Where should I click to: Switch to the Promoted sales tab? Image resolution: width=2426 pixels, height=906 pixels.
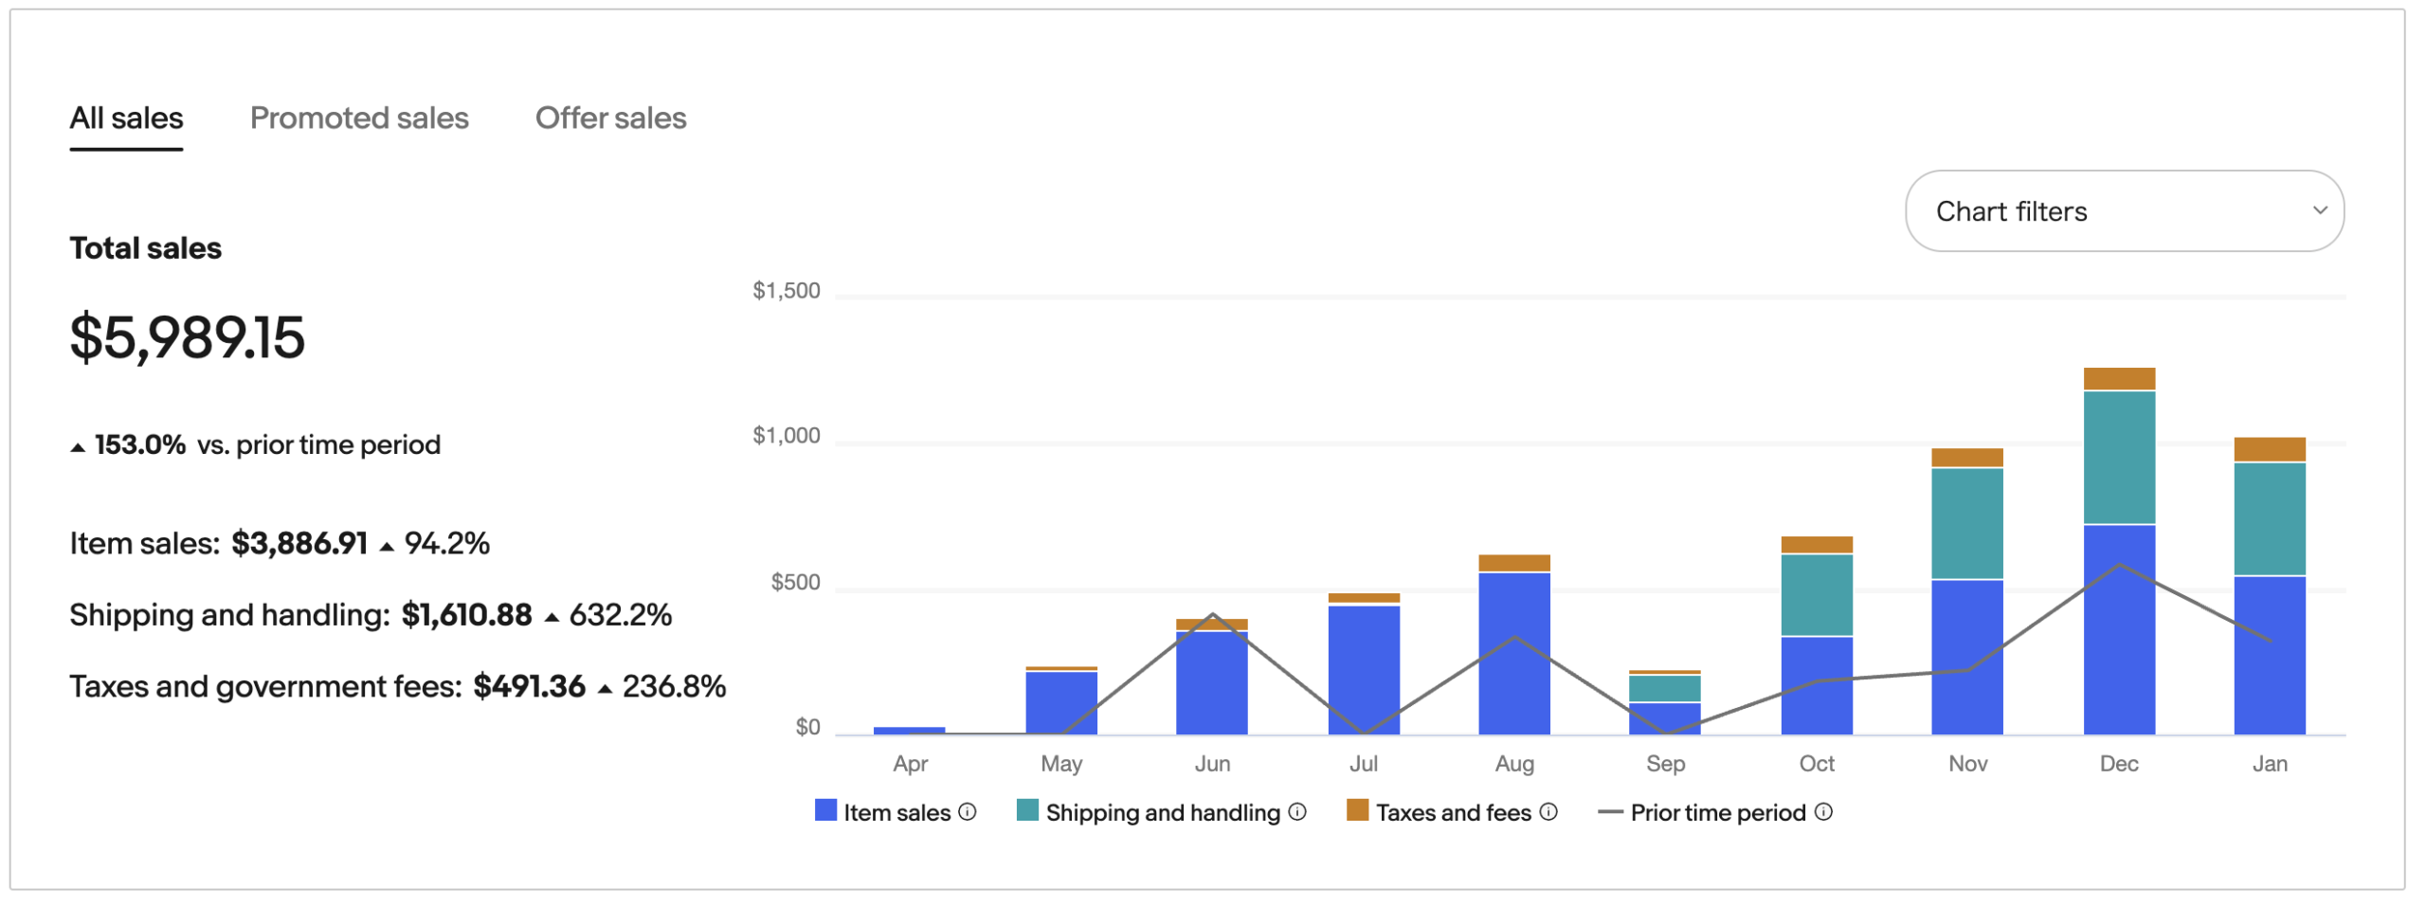359,118
